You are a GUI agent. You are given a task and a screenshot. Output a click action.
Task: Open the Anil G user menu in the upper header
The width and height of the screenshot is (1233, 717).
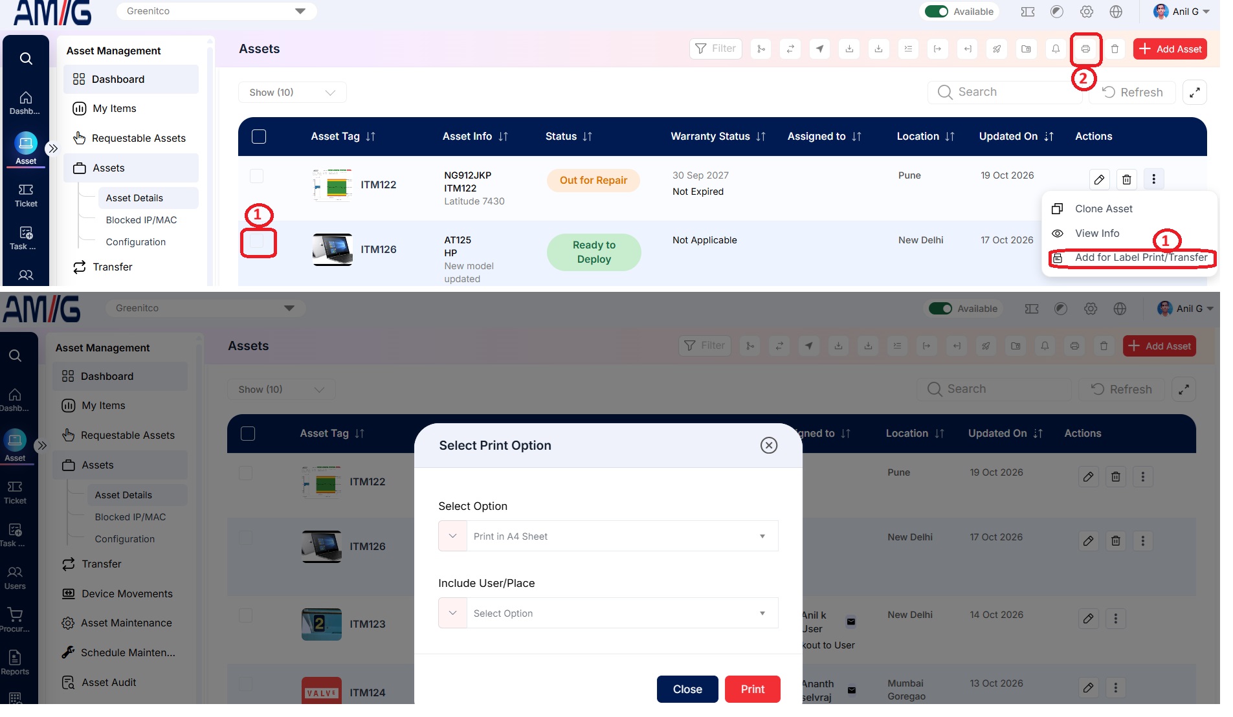tap(1182, 12)
